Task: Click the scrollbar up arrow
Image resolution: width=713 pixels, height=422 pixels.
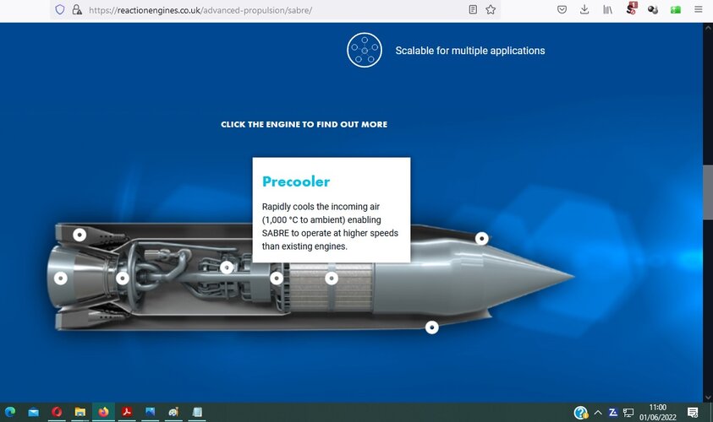Action: tap(708, 28)
